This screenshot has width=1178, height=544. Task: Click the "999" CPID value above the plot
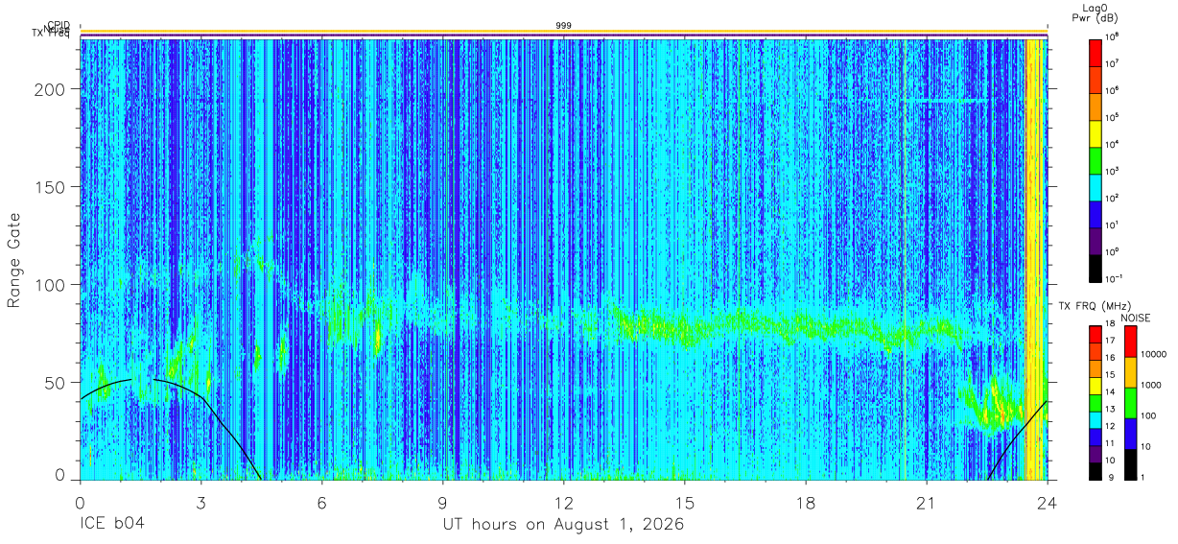[563, 26]
